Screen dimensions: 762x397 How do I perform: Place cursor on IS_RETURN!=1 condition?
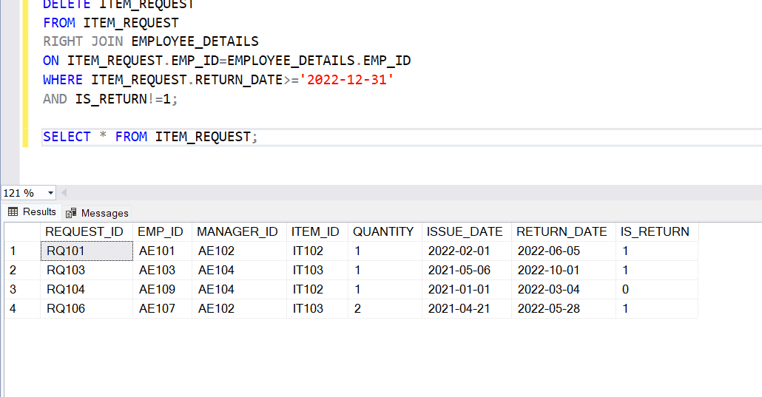pyautogui.click(x=123, y=99)
